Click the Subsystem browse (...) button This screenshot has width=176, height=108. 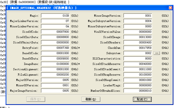coord(157,53)
